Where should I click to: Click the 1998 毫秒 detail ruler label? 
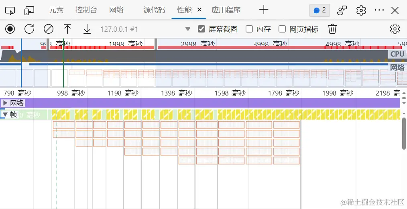point(338,93)
